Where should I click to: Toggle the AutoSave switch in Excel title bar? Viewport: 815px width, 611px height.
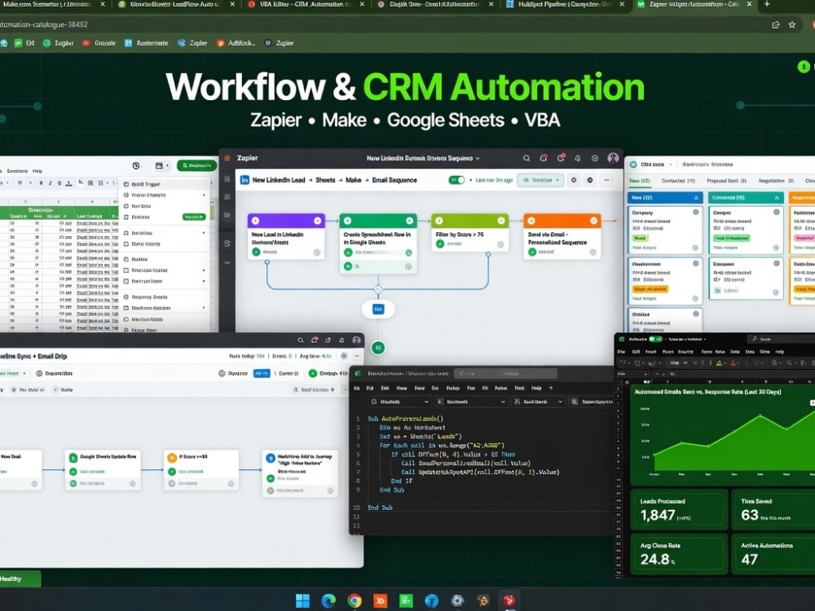click(656, 339)
